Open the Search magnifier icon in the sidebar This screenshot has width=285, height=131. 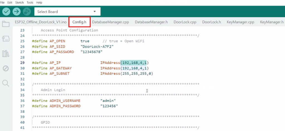[x=6, y=83]
